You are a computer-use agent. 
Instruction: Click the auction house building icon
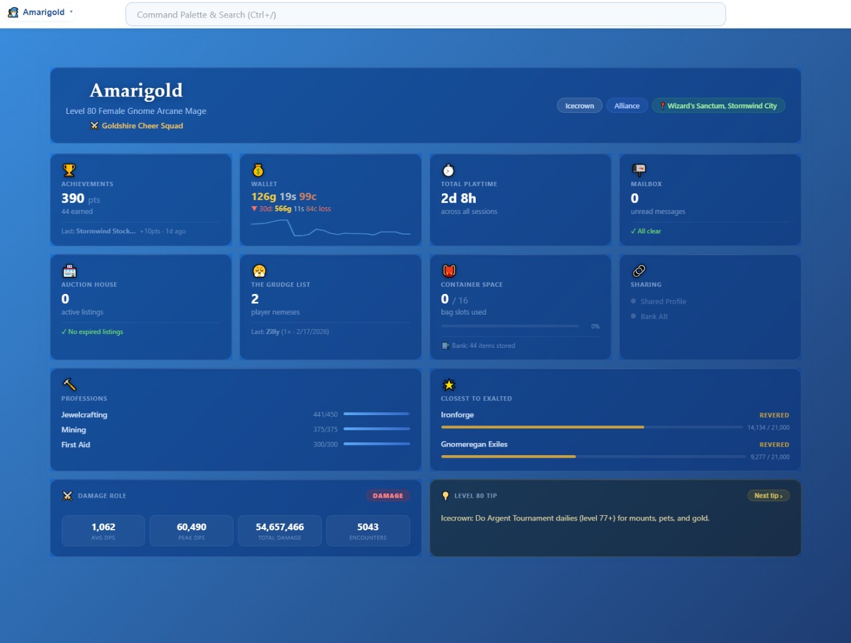click(68, 270)
